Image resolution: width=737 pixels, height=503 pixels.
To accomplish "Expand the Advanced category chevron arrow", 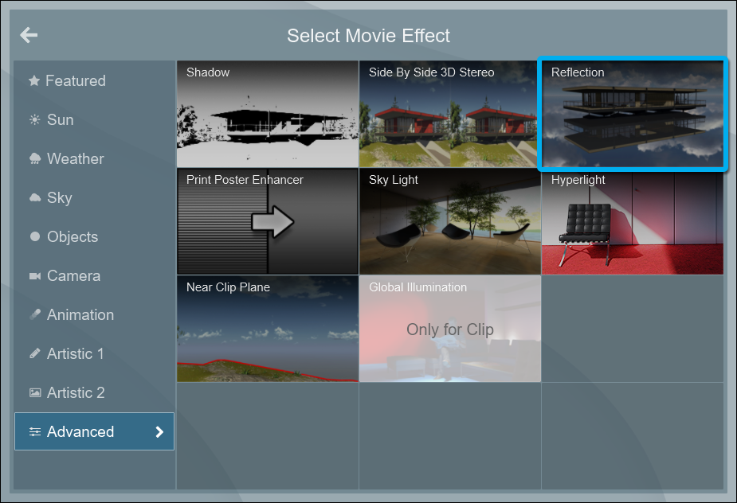I will tap(159, 432).
